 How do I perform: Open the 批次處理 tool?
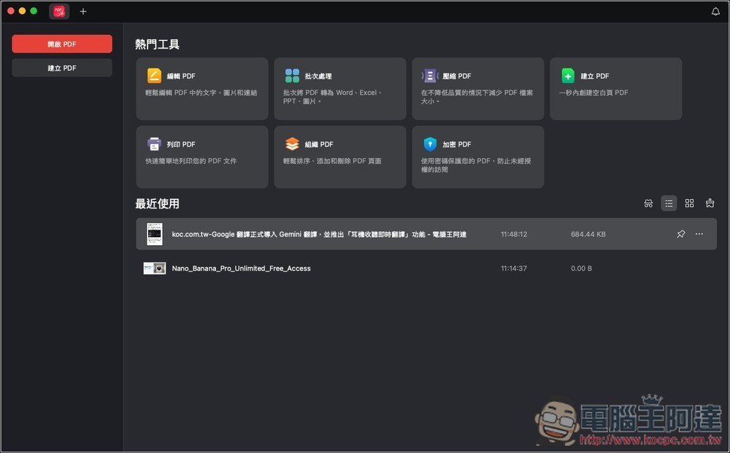pos(339,88)
